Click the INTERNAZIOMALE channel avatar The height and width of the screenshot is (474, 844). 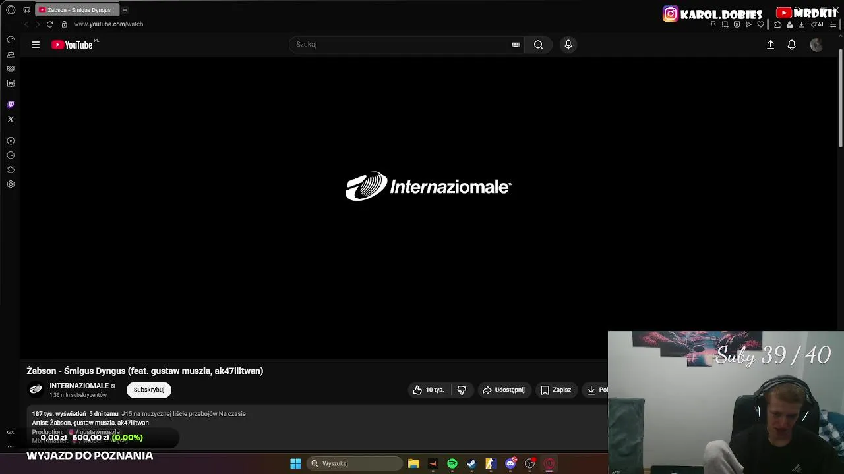(36, 390)
